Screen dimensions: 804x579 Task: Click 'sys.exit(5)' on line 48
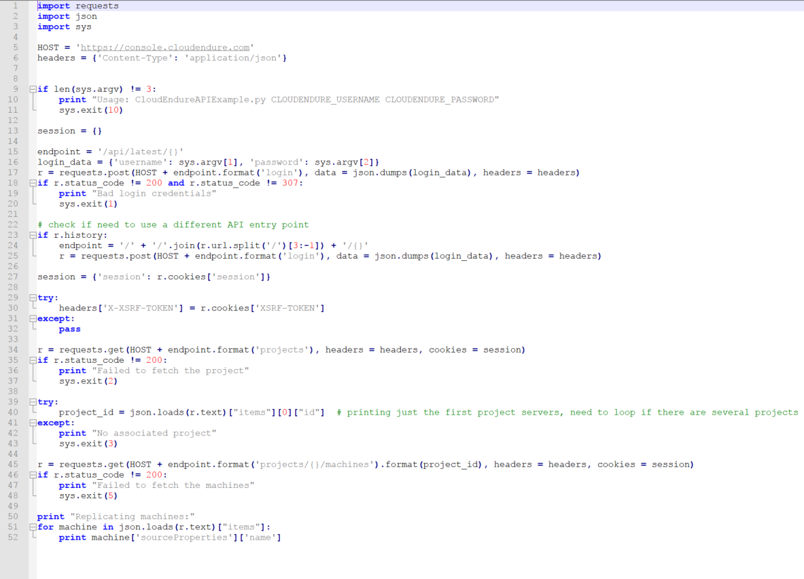click(88, 496)
